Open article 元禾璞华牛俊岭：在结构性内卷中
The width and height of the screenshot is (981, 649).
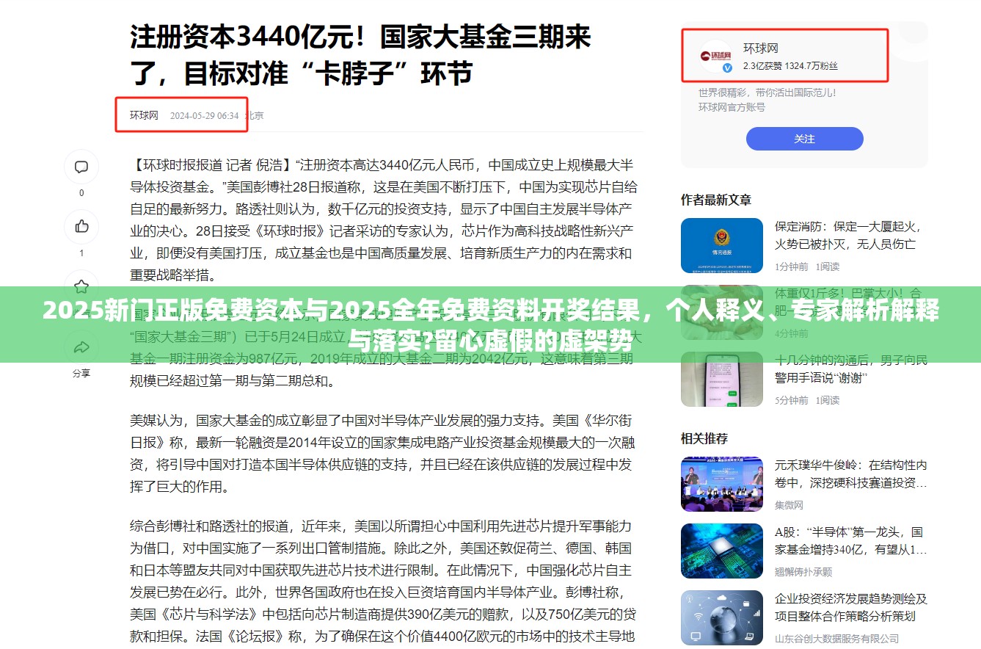851,474
